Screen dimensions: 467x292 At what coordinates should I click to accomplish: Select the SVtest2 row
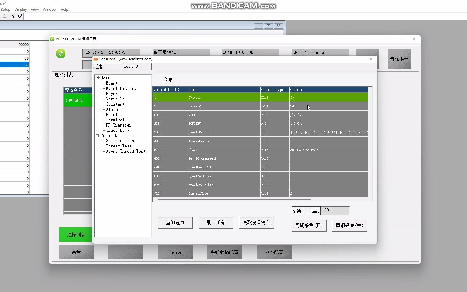click(x=260, y=106)
